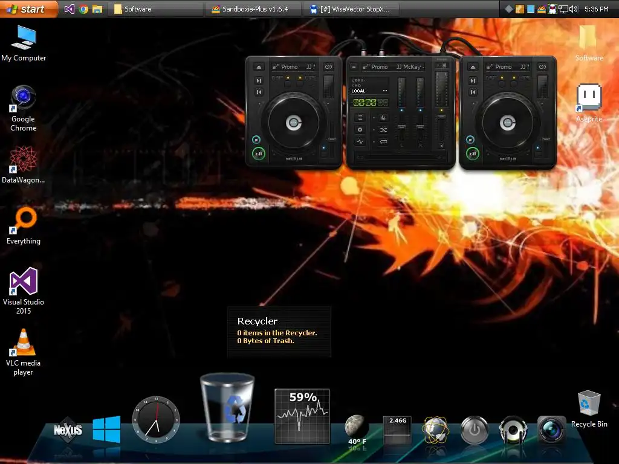
Task: Click the Windows logo in the Nexus dock
Action: pyautogui.click(x=106, y=430)
